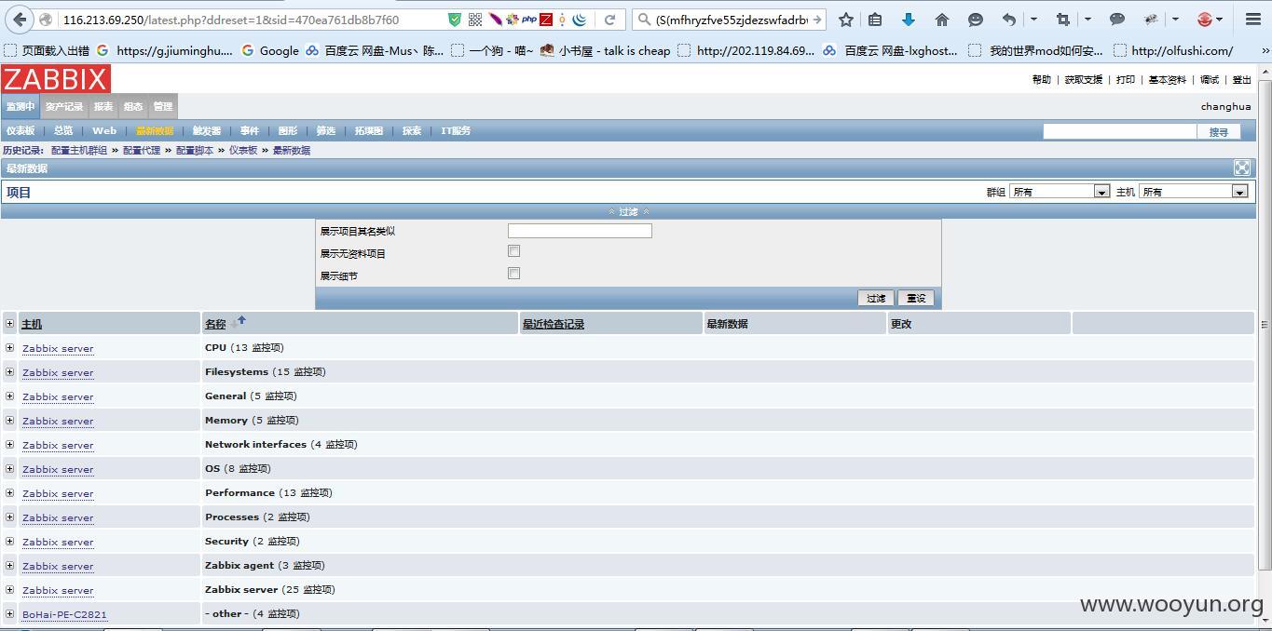1272x631 pixels.
Task: Click the 过滤 filter button
Action: point(876,298)
